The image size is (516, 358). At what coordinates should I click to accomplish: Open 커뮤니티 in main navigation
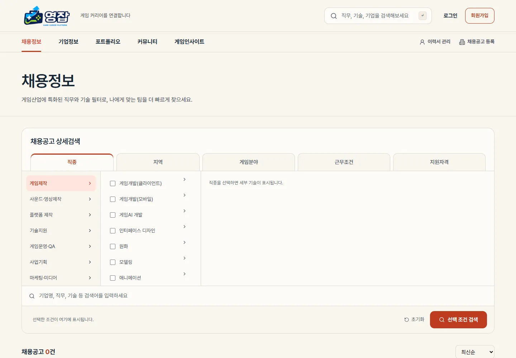click(147, 42)
